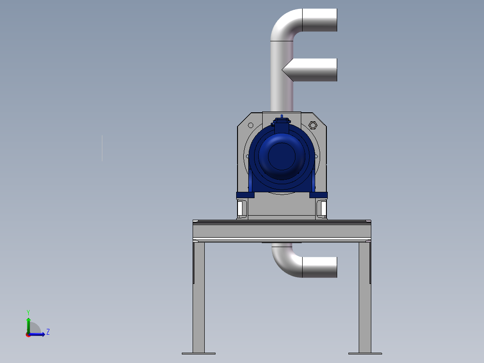Select the left blue motor foot
484x363 pixels.
pyautogui.click(x=246, y=195)
